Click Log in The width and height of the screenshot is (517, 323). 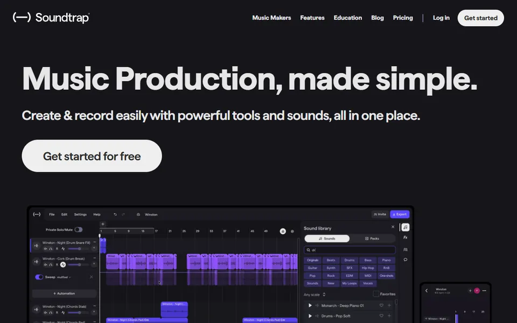click(x=441, y=18)
